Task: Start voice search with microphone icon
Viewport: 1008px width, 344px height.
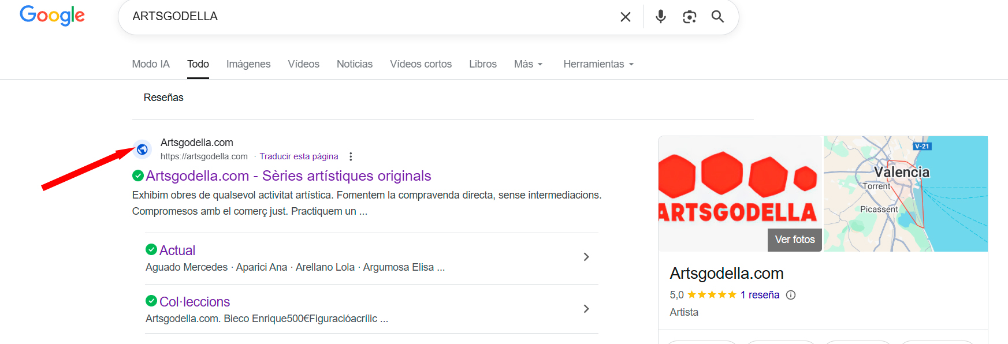Action: tap(660, 17)
